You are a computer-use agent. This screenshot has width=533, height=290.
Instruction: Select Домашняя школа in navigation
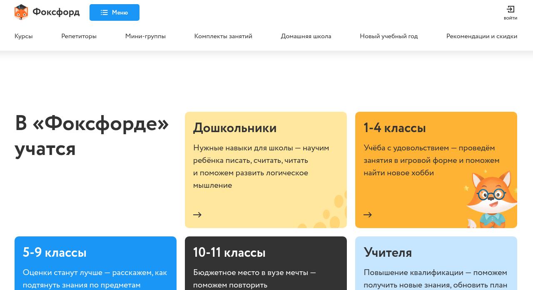coord(306,36)
